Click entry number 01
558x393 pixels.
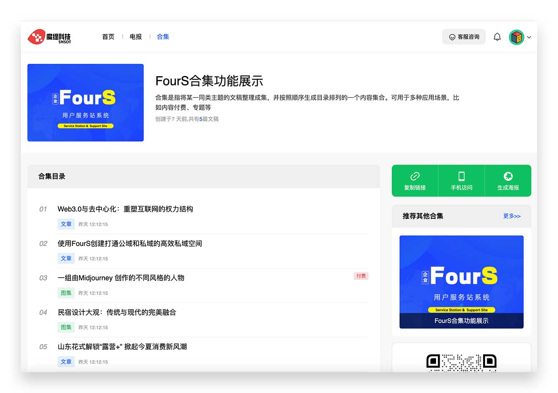(43, 209)
